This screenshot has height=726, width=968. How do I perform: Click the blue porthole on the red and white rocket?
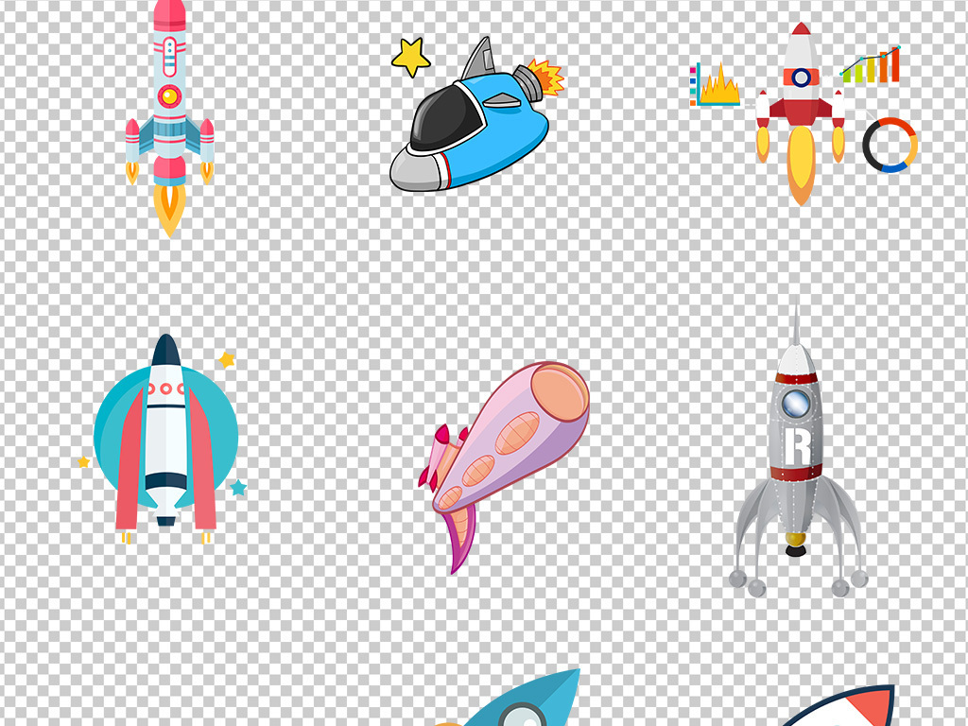point(801,77)
